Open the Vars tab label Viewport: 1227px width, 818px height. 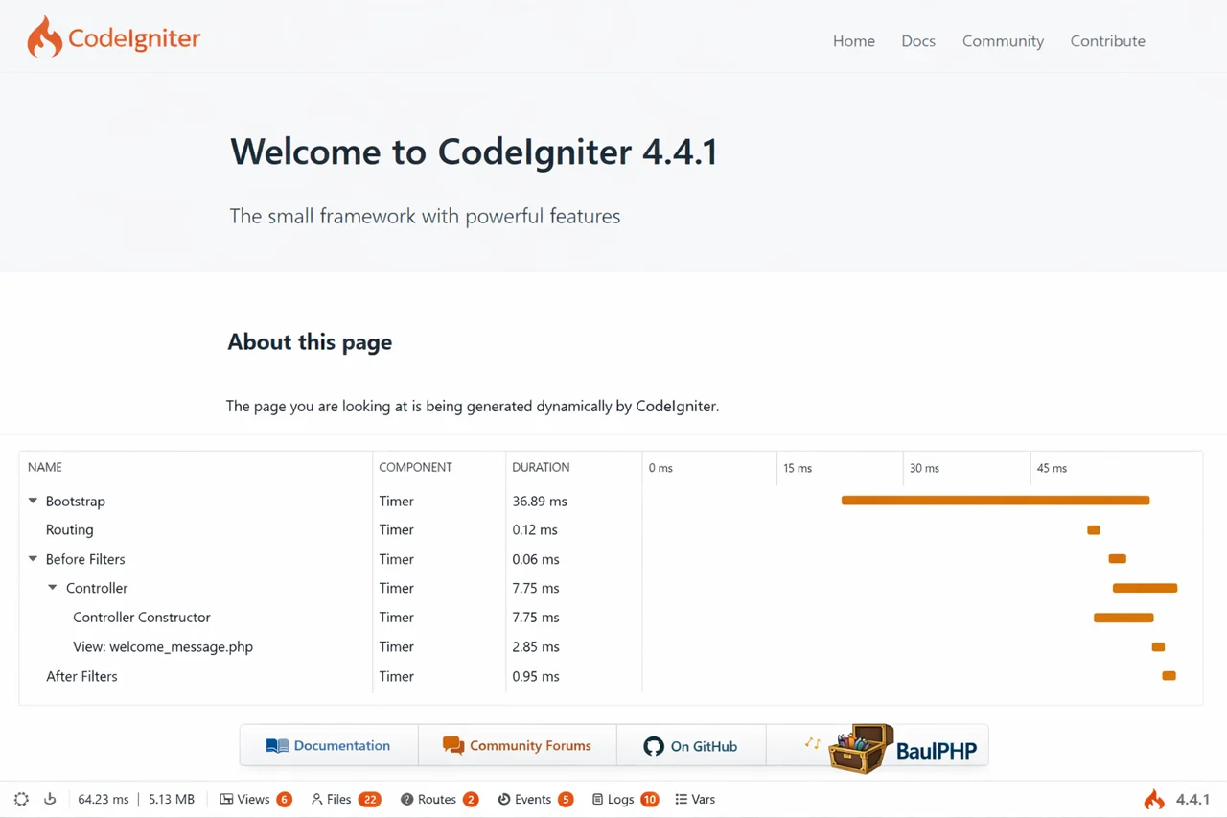[x=704, y=799]
